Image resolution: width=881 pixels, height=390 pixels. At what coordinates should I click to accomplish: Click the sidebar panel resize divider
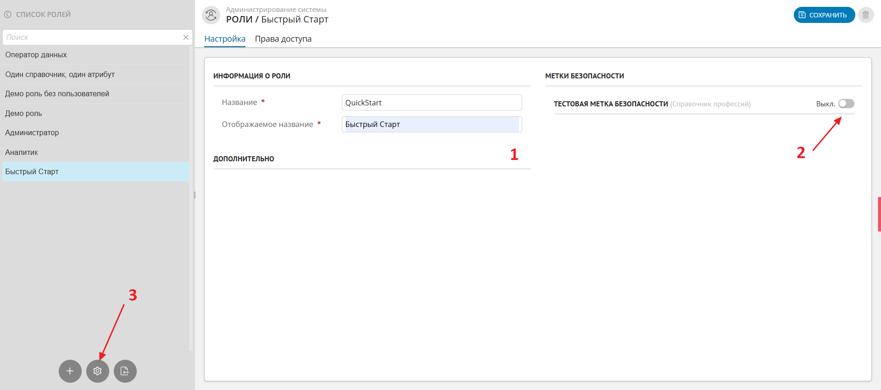[195, 195]
